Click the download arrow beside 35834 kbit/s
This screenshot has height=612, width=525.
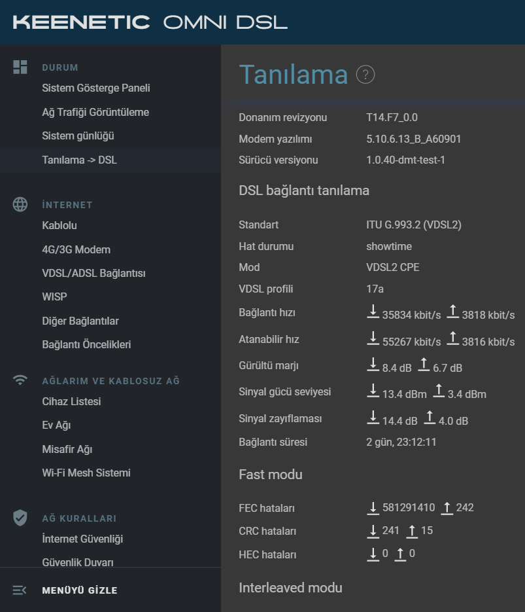coord(373,312)
